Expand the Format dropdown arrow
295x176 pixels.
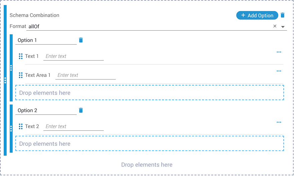tap(283, 27)
